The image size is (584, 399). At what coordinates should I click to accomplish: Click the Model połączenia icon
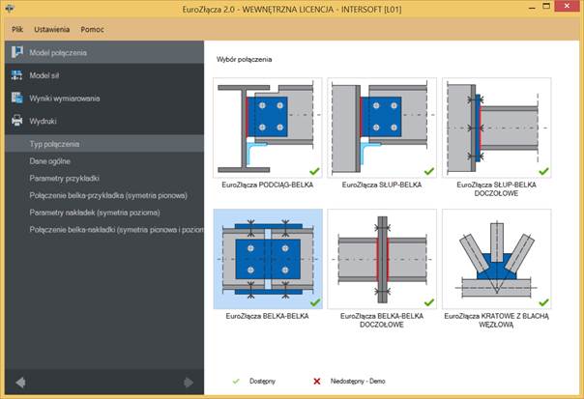click(x=16, y=52)
